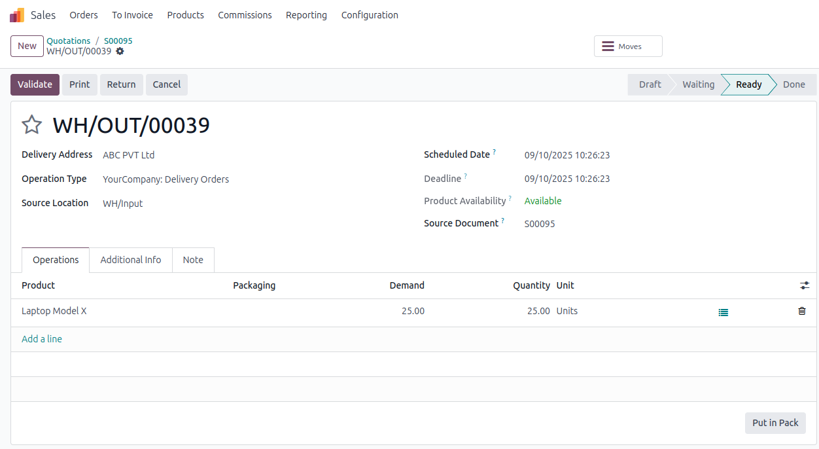Open the Odoo apps menu icon
819x449 pixels.
point(16,14)
